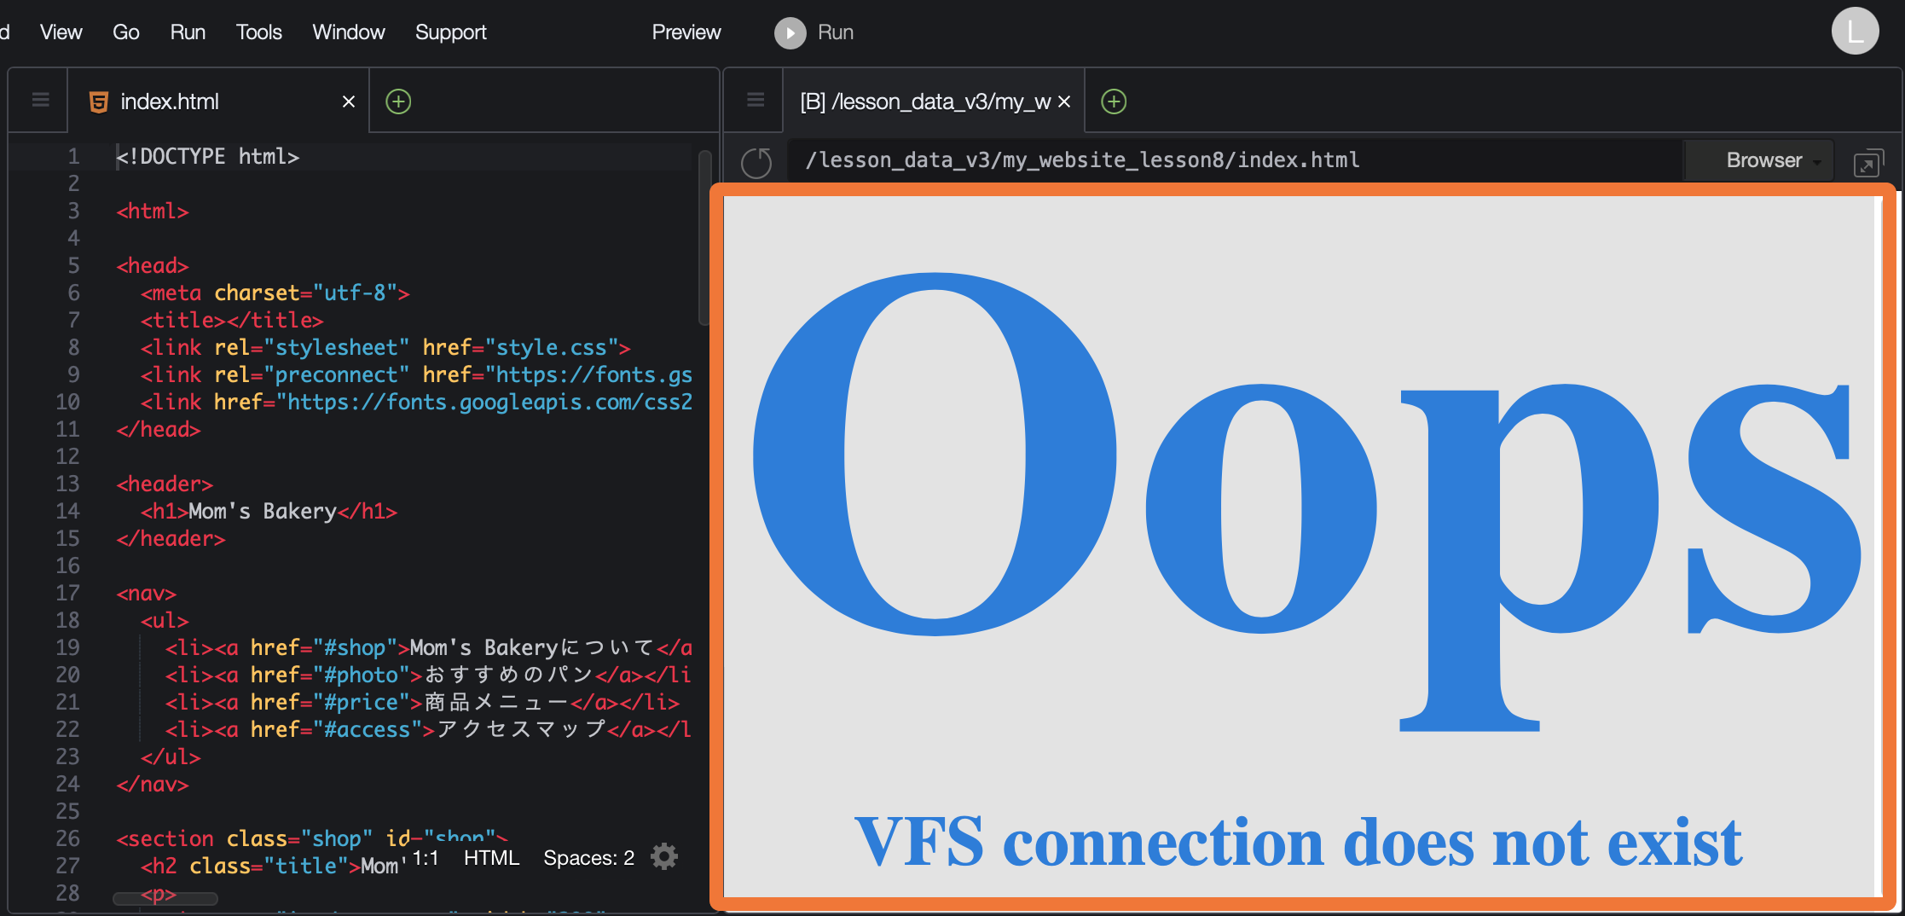Open Spaces: 2 indentation selector

click(588, 857)
